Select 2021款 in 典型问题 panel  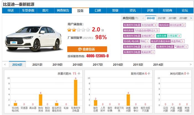[x=162, y=18]
